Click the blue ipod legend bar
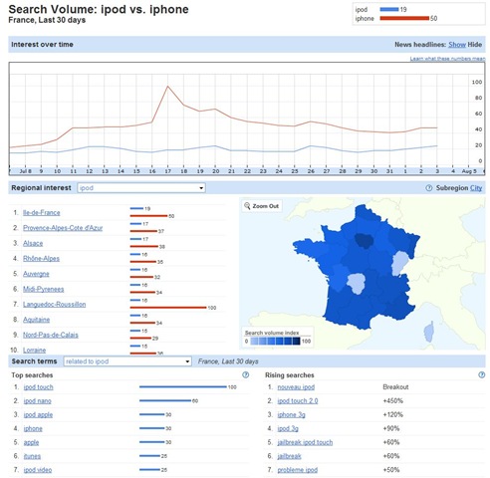This screenshot has height=478, width=490. (389, 9)
